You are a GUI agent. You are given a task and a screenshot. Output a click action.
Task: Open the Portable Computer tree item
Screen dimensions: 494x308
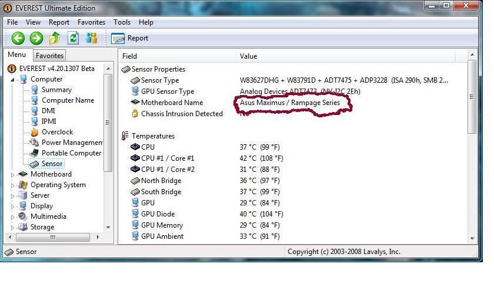[72, 153]
